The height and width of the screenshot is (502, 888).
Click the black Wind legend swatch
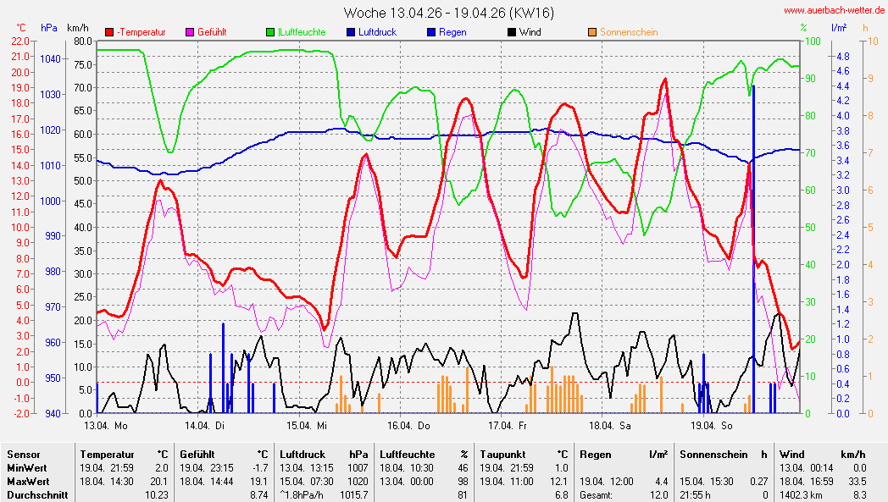[x=512, y=32]
